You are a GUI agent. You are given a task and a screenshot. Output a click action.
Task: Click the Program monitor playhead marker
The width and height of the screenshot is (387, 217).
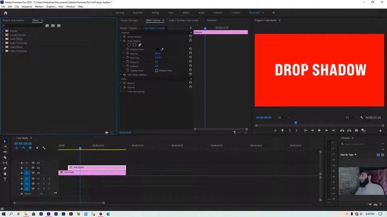click(x=296, y=122)
